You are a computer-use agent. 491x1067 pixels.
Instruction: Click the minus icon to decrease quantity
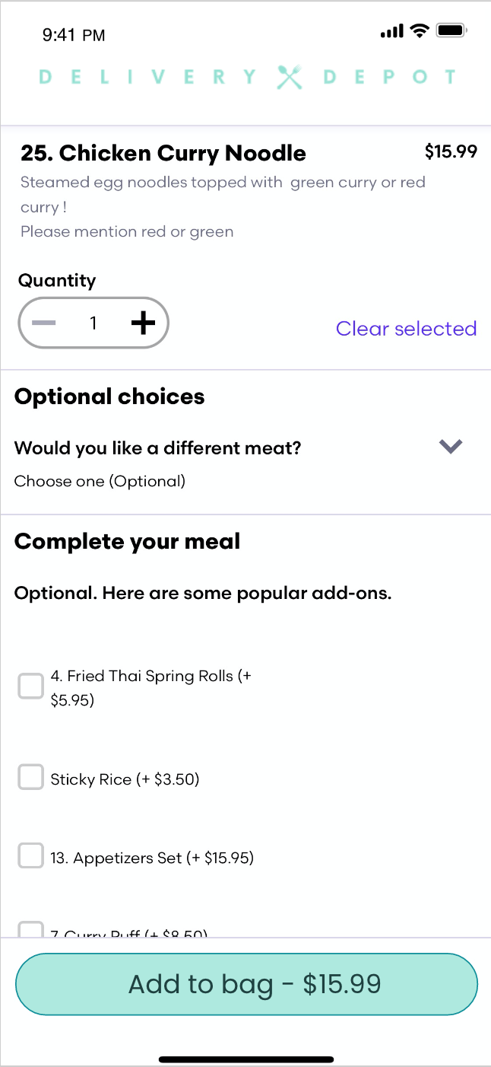tap(44, 323)
